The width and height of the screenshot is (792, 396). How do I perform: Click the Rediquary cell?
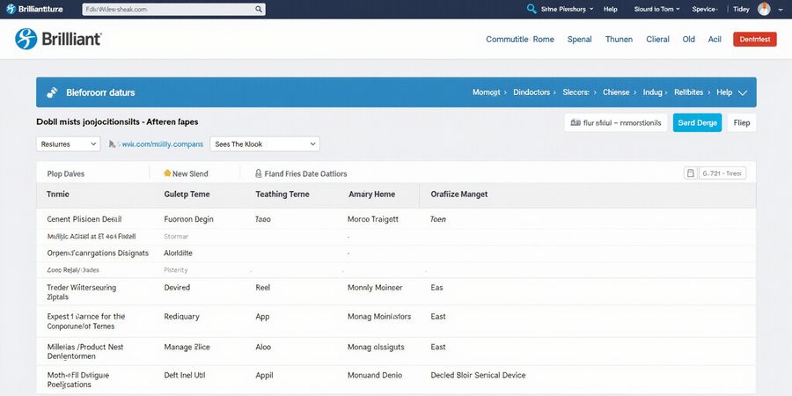(182, 317)
